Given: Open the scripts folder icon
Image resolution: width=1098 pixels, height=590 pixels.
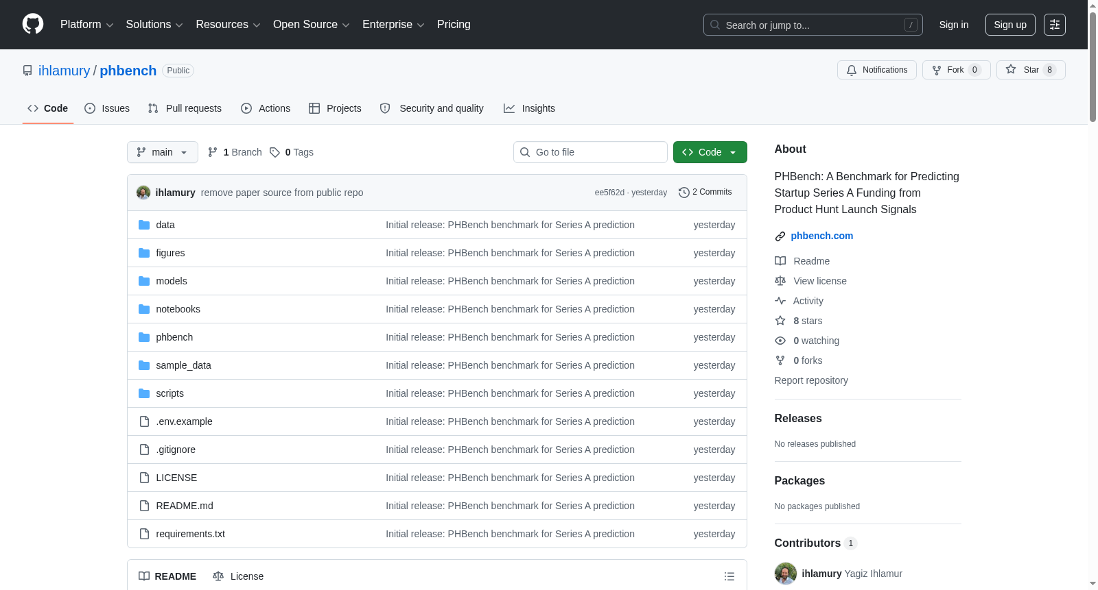Looking at the screenshot, I should tap(144, 393).
